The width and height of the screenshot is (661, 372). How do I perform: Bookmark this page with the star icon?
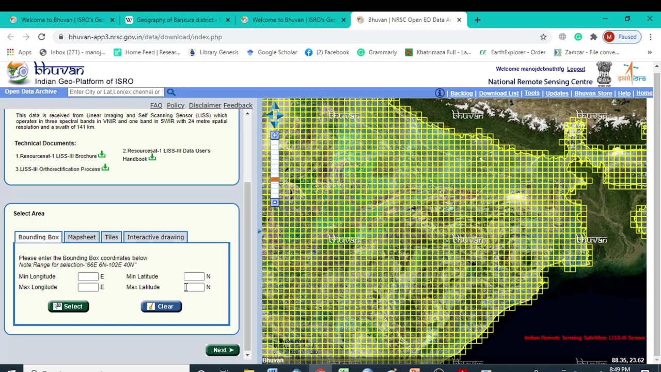pos(543,37)
